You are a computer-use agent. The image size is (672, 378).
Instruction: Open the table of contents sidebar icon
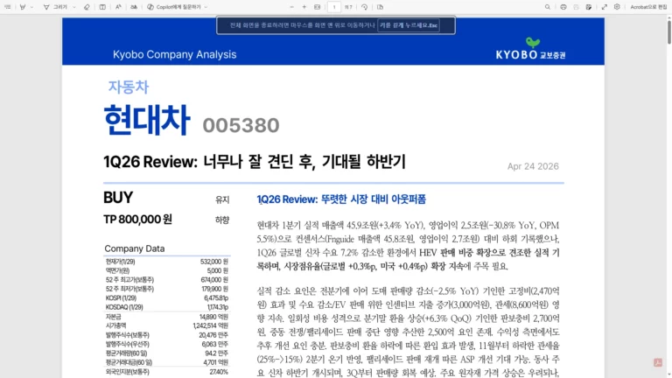coord(7,7)
